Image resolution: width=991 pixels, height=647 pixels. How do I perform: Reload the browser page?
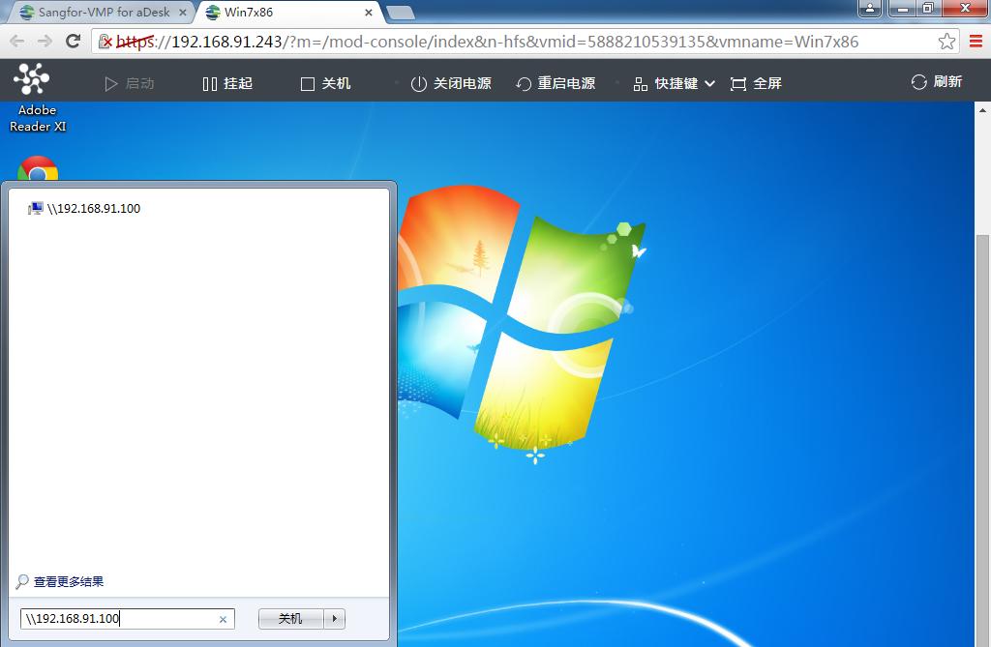[74, 41]
